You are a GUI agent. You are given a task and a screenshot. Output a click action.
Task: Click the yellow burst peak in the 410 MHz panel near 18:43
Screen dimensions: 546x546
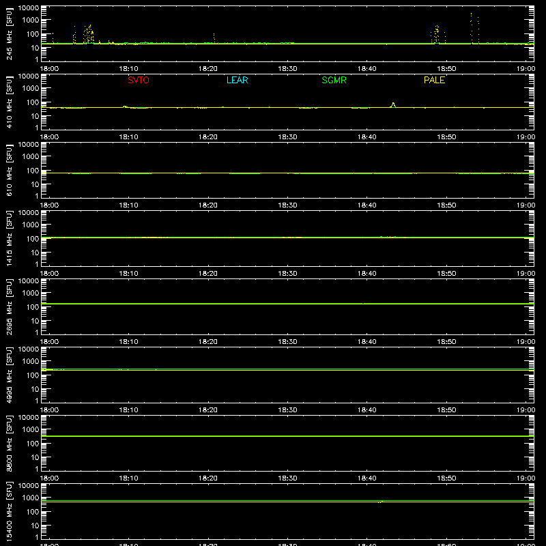click(393, 105)
